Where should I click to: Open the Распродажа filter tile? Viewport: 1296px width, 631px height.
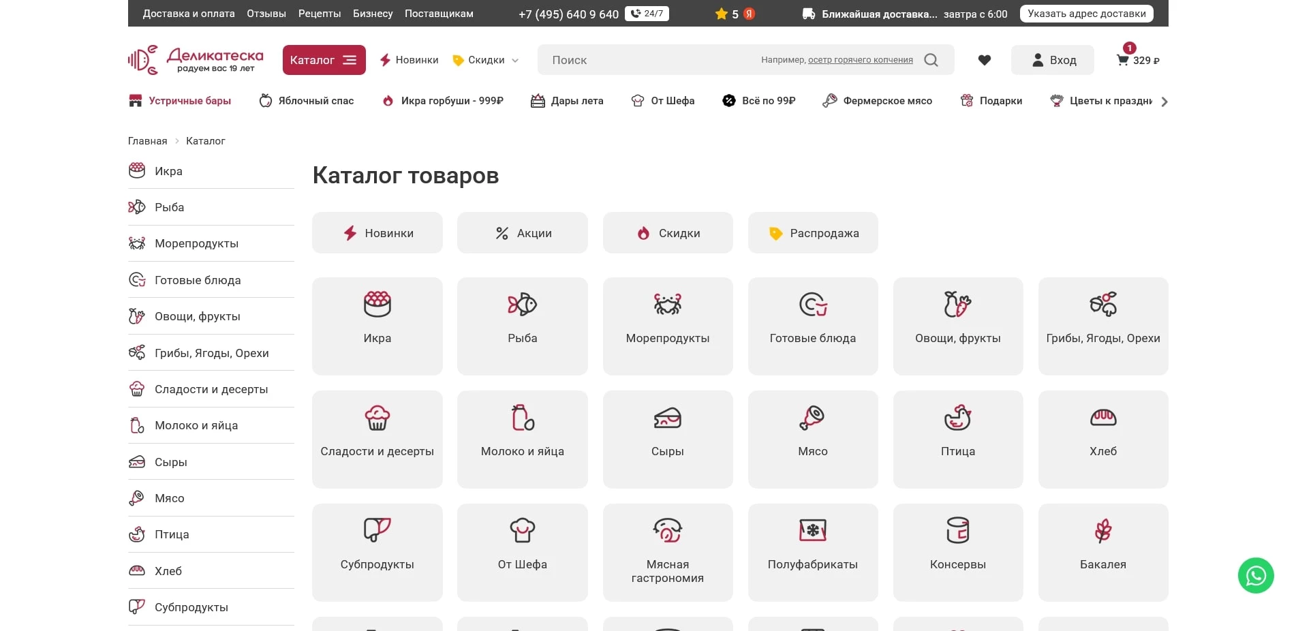[812, 233]
